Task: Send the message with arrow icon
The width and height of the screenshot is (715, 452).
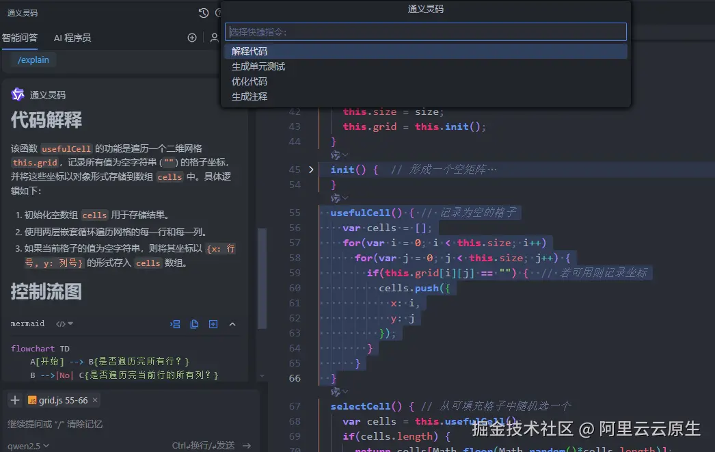Action: pos(247,445)
